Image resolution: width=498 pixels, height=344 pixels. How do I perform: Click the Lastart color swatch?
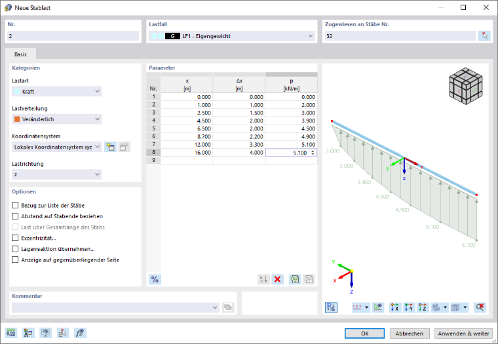point(17,92)
